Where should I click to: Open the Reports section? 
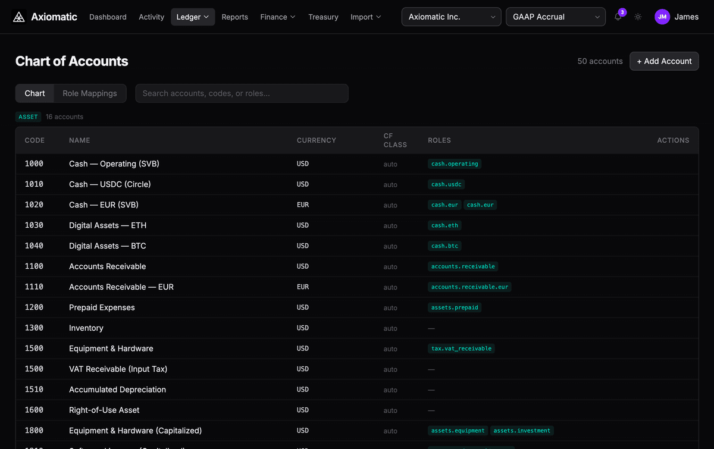pyautogui.click(x=234, y=17)
